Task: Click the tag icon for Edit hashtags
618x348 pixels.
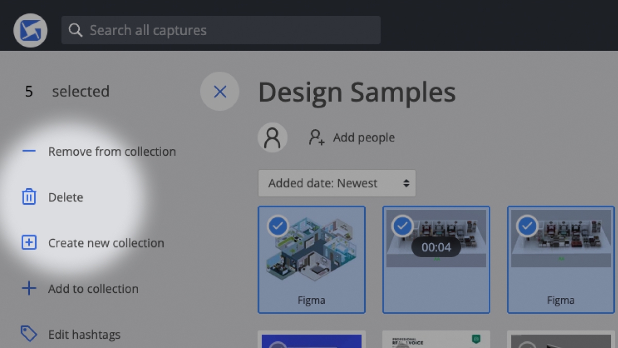Action: click(29, 334)
